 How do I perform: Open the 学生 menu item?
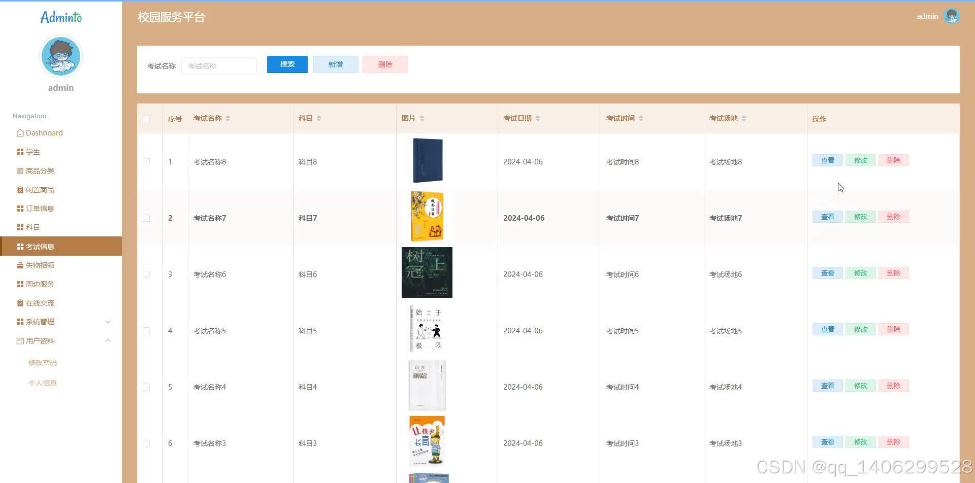click(61, 152)
